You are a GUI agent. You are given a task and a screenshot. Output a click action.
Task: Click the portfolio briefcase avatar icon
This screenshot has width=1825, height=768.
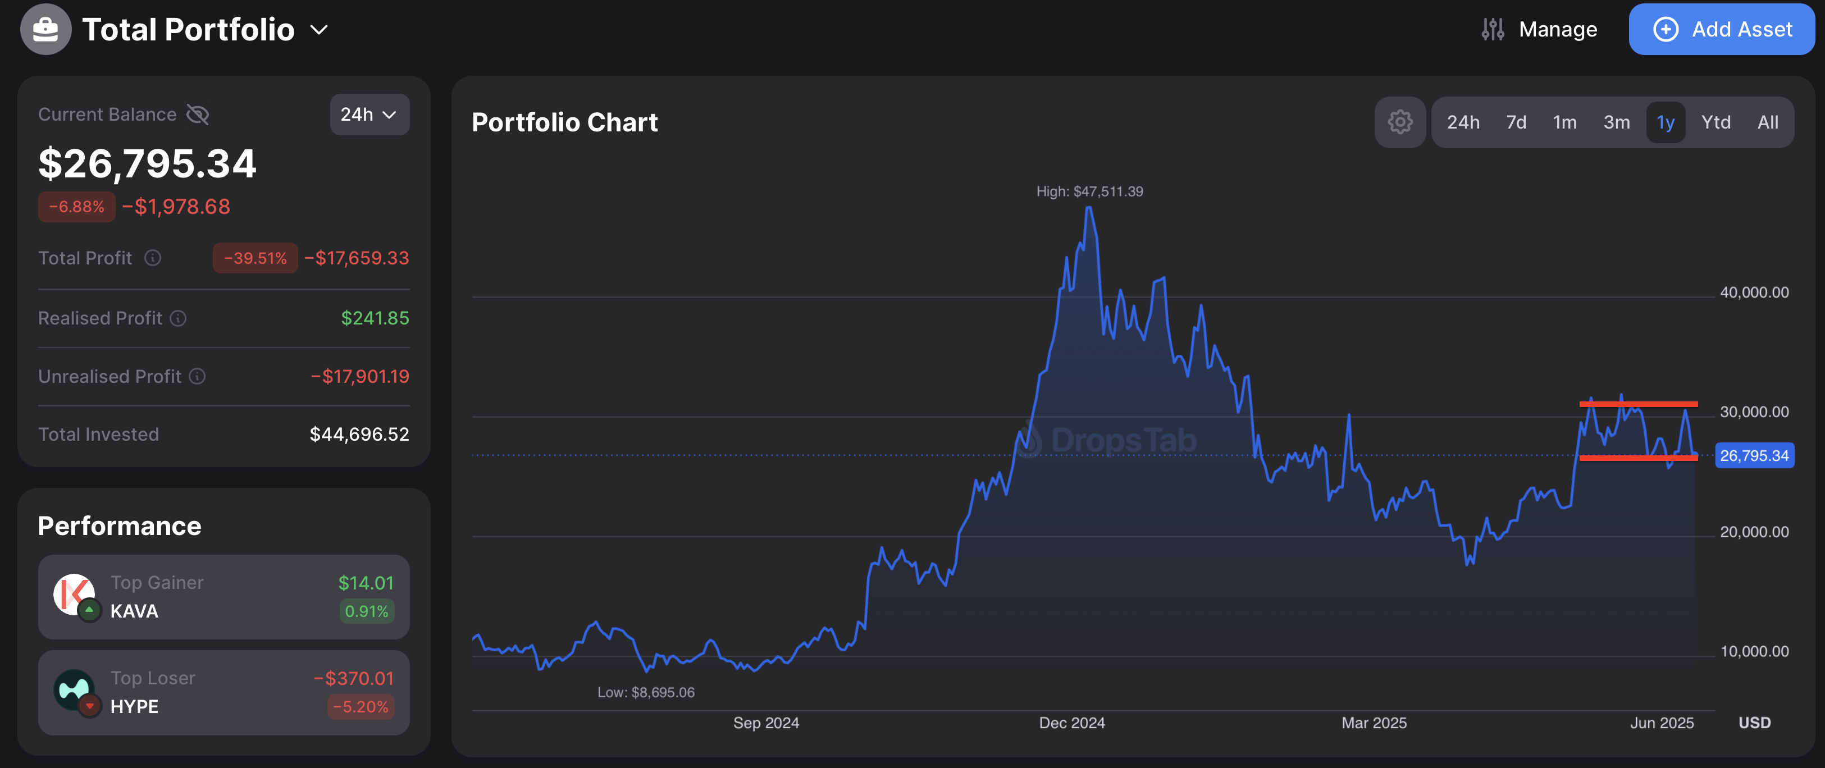click(45, 29)
